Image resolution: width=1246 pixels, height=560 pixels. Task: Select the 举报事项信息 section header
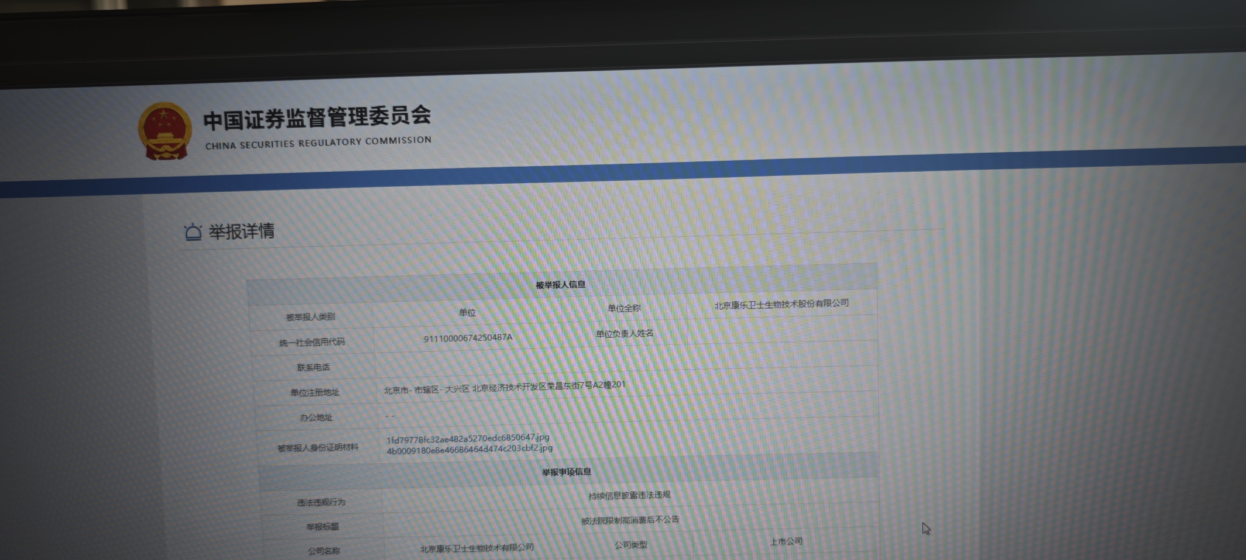point(566,472)
